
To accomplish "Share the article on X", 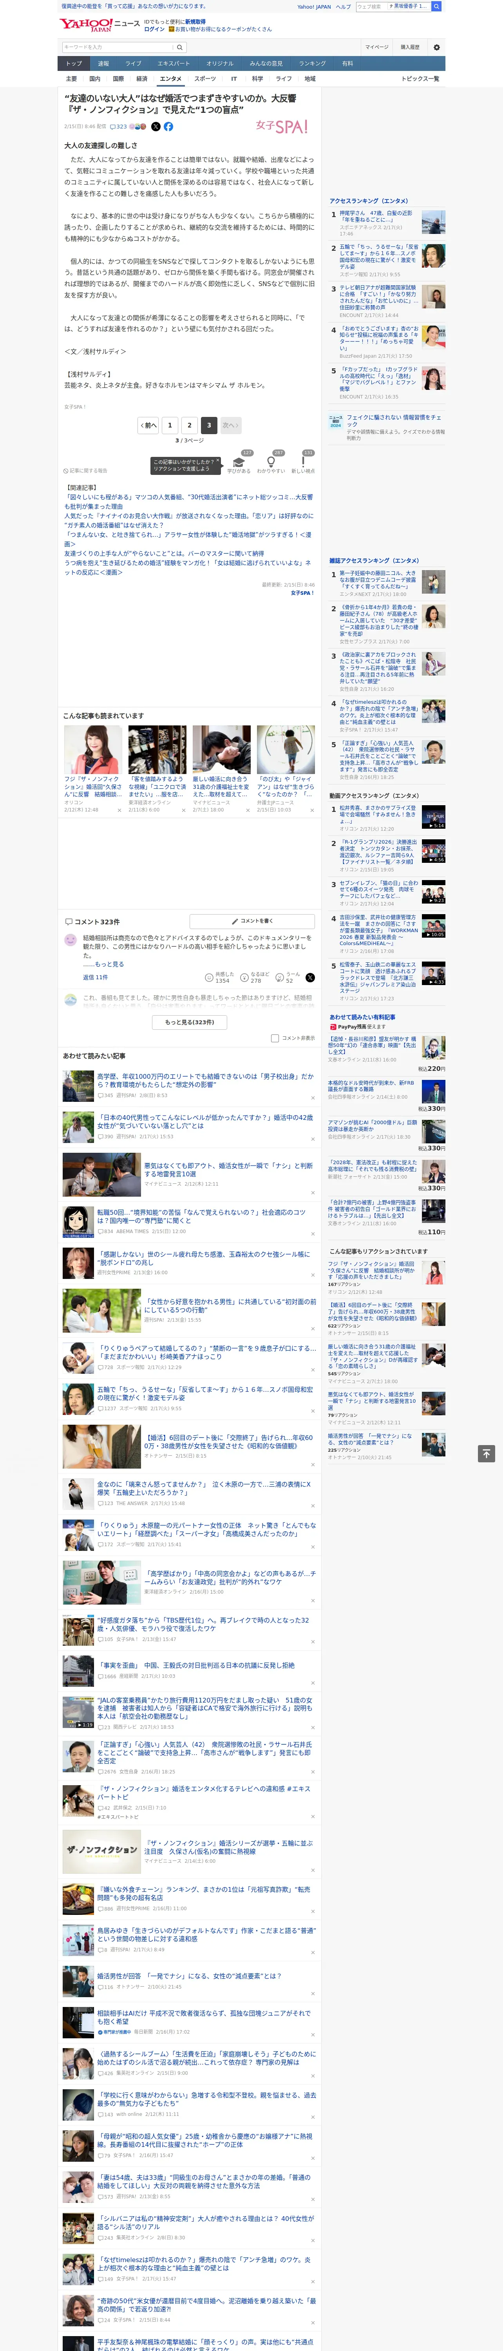I will coord(155,127).
